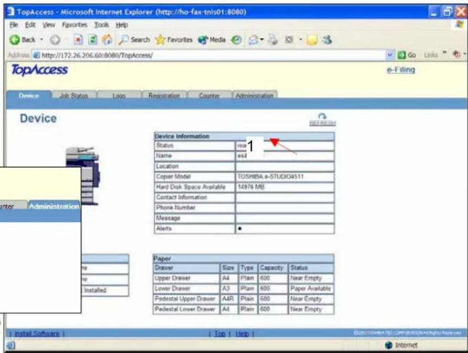Open the Mail button dropdown arrow
Viewport: 468px width, 353px height.
point(262,40)
